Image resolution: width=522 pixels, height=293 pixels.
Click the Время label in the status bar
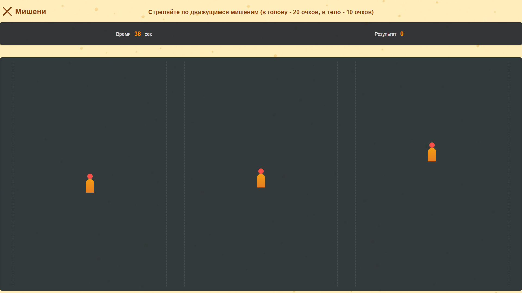(x=124, y=34)
